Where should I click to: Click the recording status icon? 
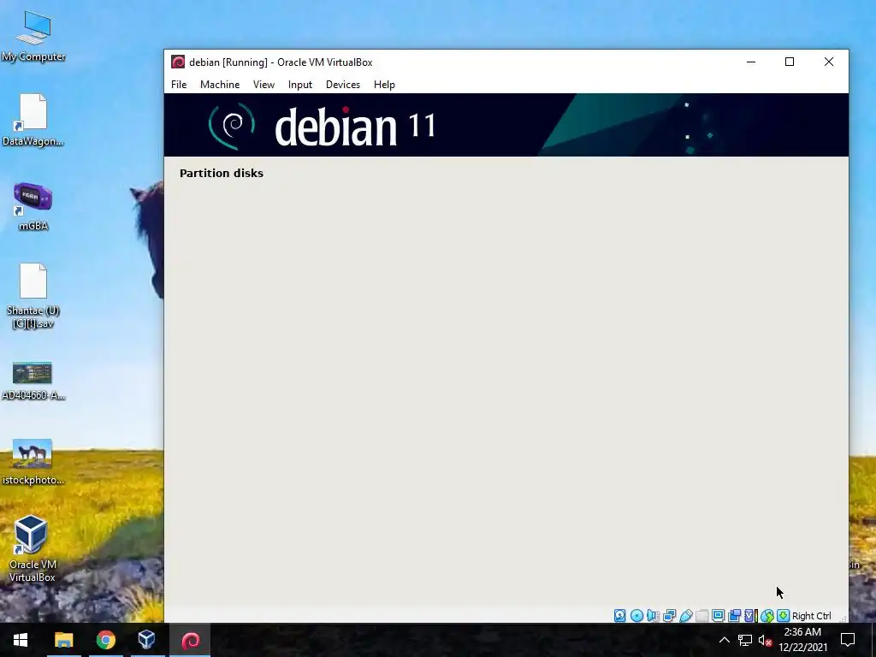click(x=734, y=616)
